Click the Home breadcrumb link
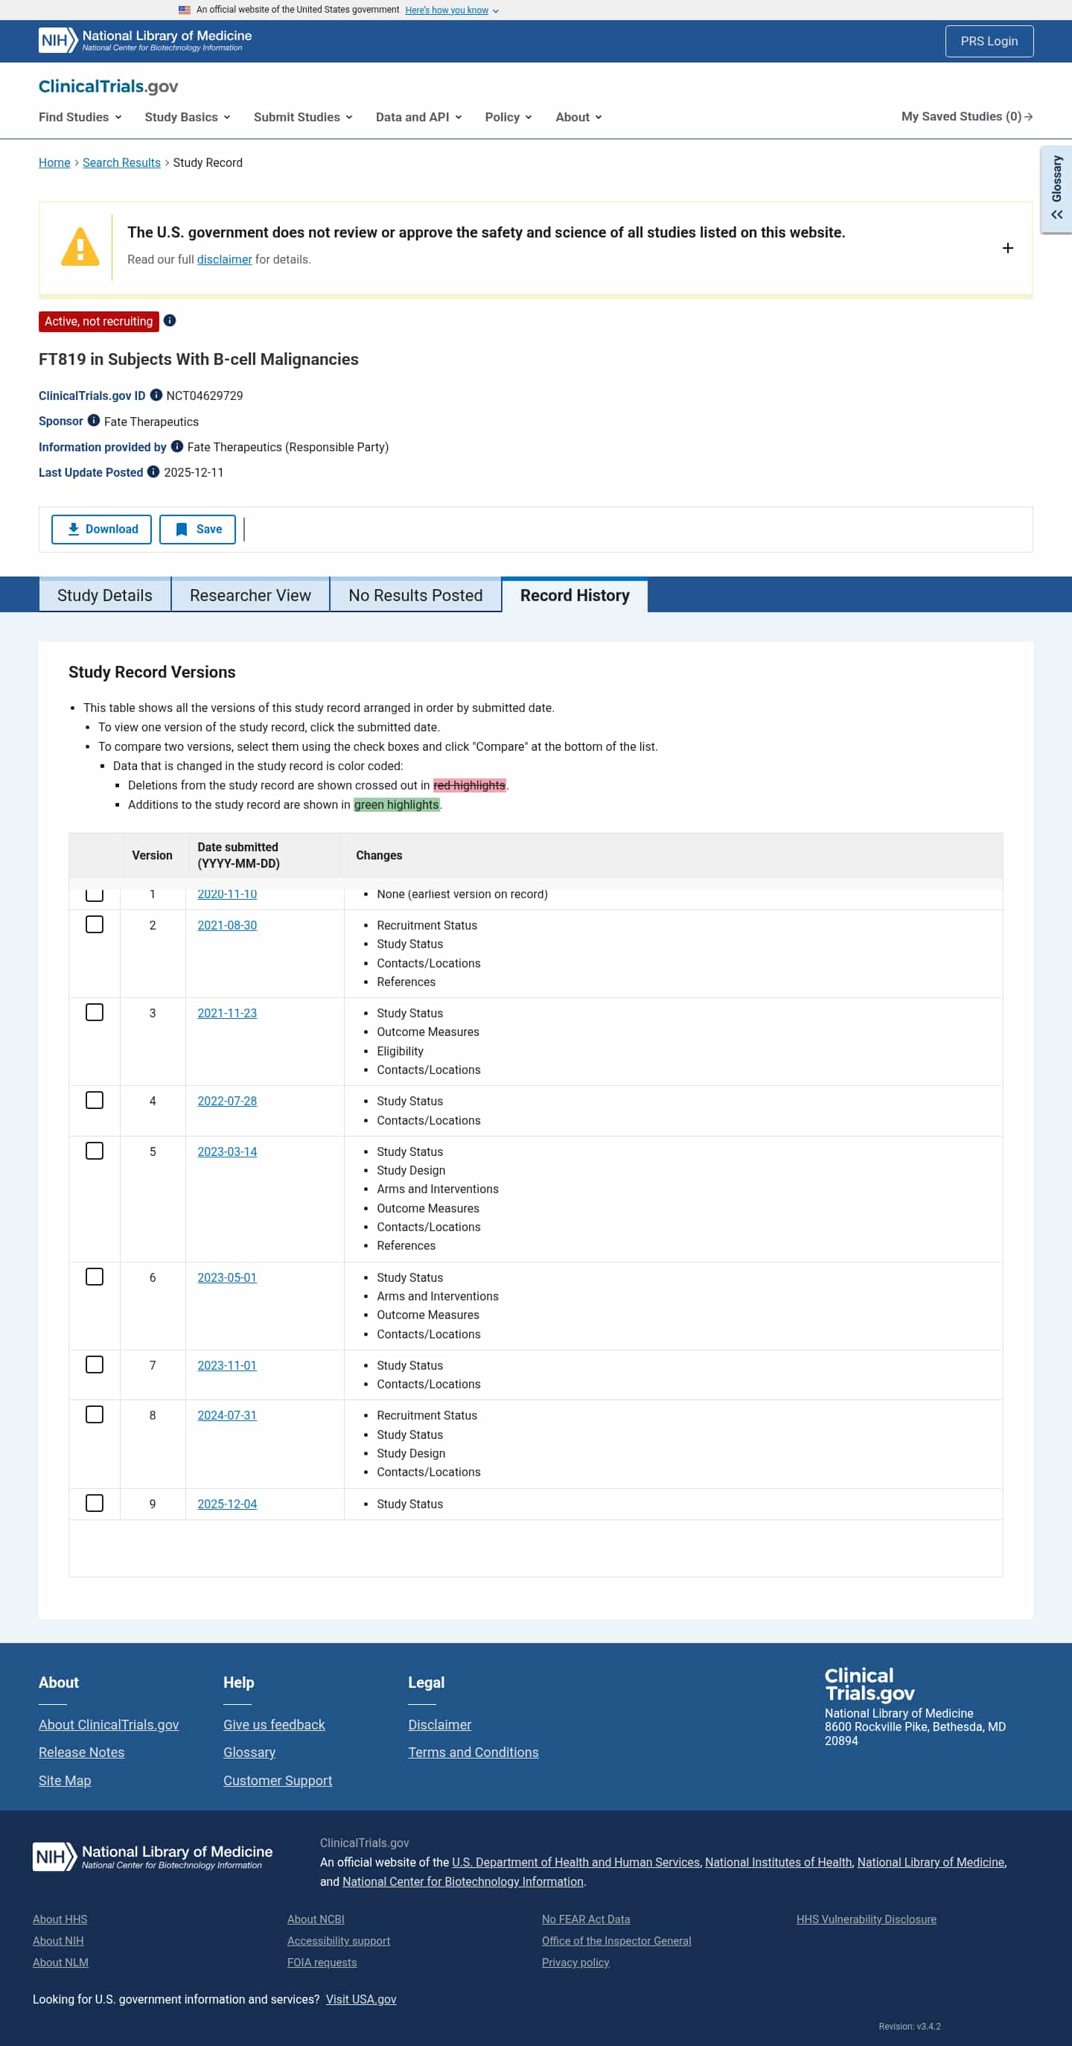Screen dimensions: 1072x2046 pos(54,163)
